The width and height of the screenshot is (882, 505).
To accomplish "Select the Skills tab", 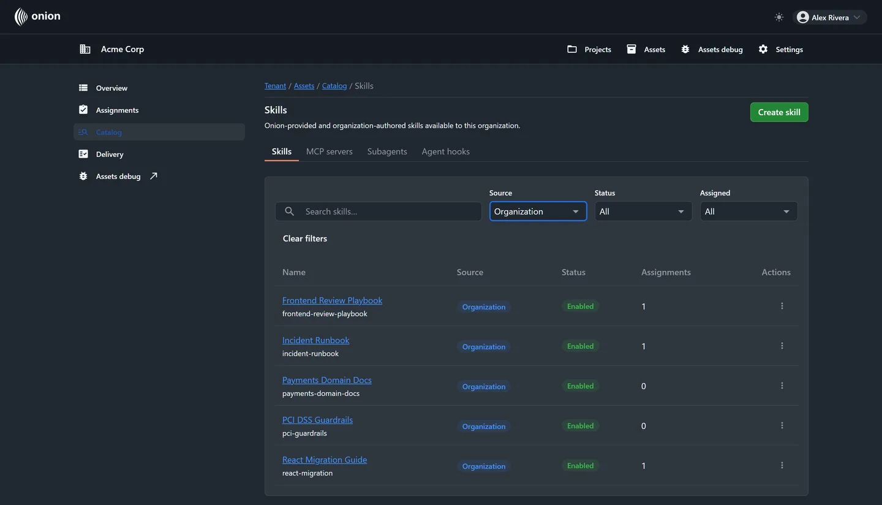I will pyautogui.click(x=282, y=151).
